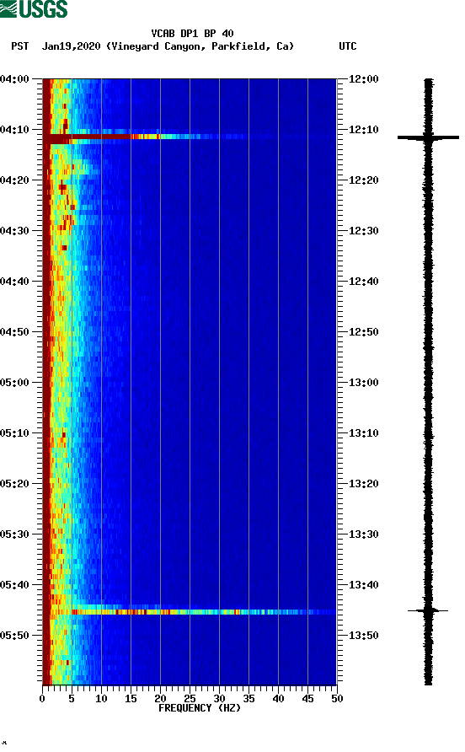Viewport: 465px width, 752px height.
Task: Click the '05:00' PST time label
Action: click(x=14, y=383)
